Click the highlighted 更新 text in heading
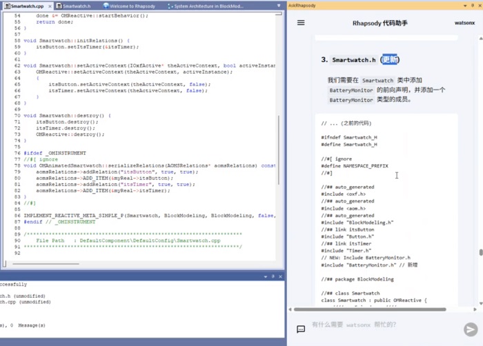Viewport: 483px width, 346px height. click(390, 59)
